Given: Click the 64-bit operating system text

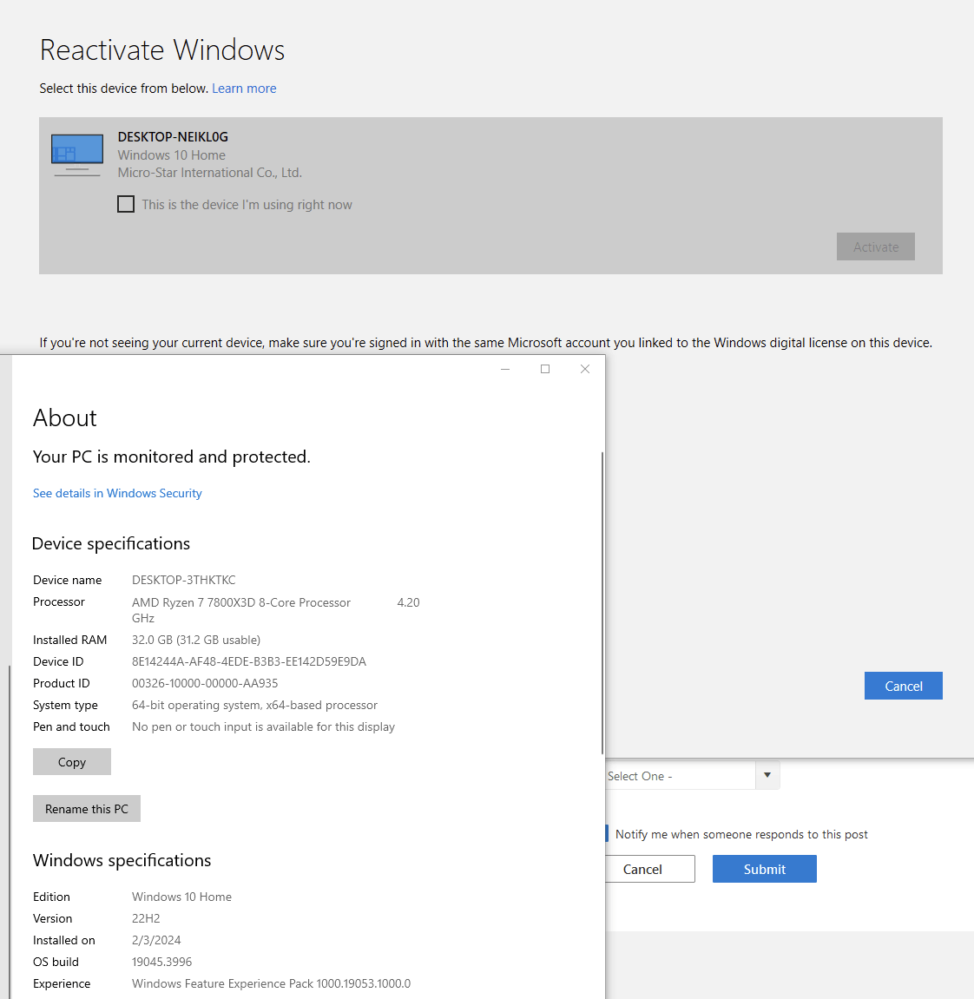Looking at the screenshot, I should pos(254,705).
